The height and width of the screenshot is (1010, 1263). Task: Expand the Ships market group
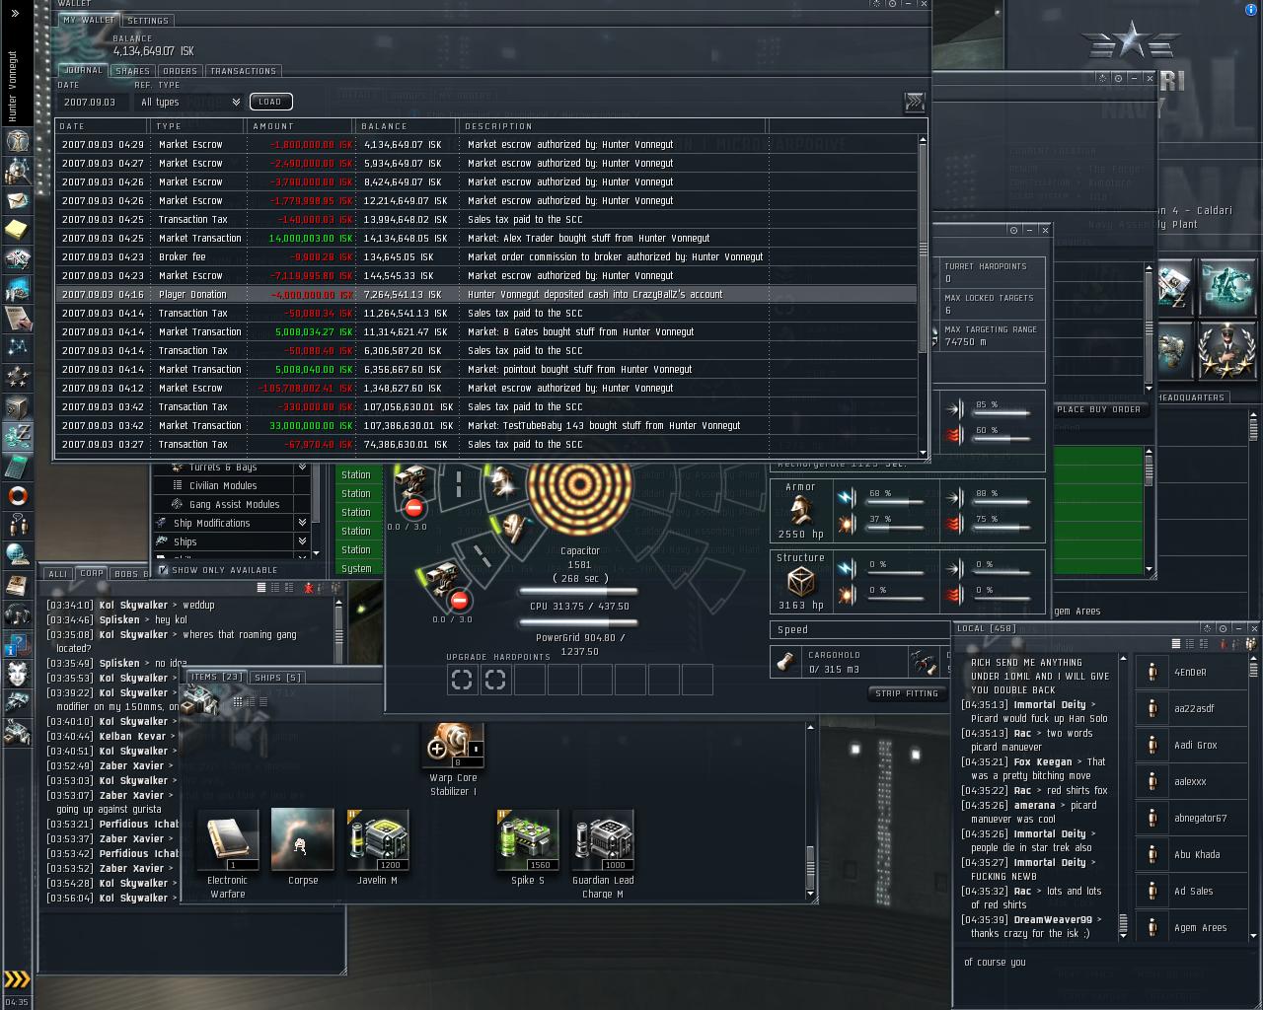[233, 541]
